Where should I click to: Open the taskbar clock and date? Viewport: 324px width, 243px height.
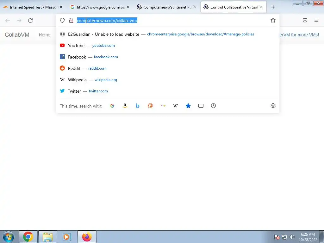pyautogui.click(x=308, y=237)
